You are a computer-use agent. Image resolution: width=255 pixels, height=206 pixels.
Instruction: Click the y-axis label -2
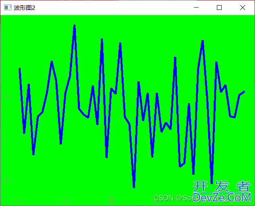coord(4,180)
